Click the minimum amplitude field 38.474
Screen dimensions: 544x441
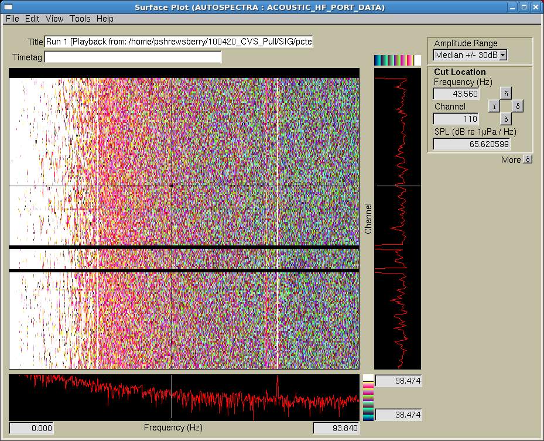click(399, 415)
